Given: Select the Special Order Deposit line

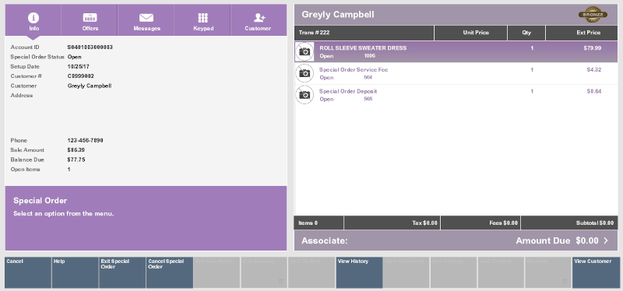Looking at the screenshot, I should click(456, 95).
